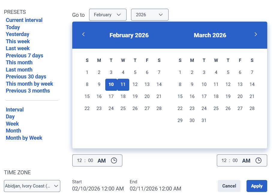
Task: Click the next month right chevron
Action: pos(256,34)
